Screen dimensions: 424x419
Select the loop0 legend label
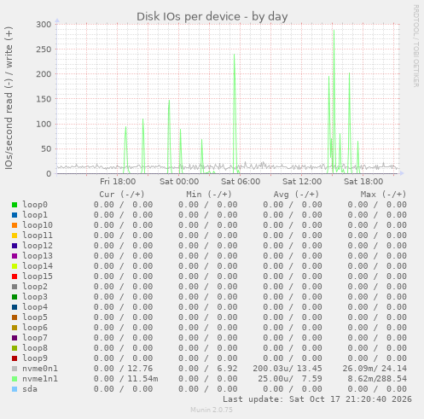click(35, 205)
